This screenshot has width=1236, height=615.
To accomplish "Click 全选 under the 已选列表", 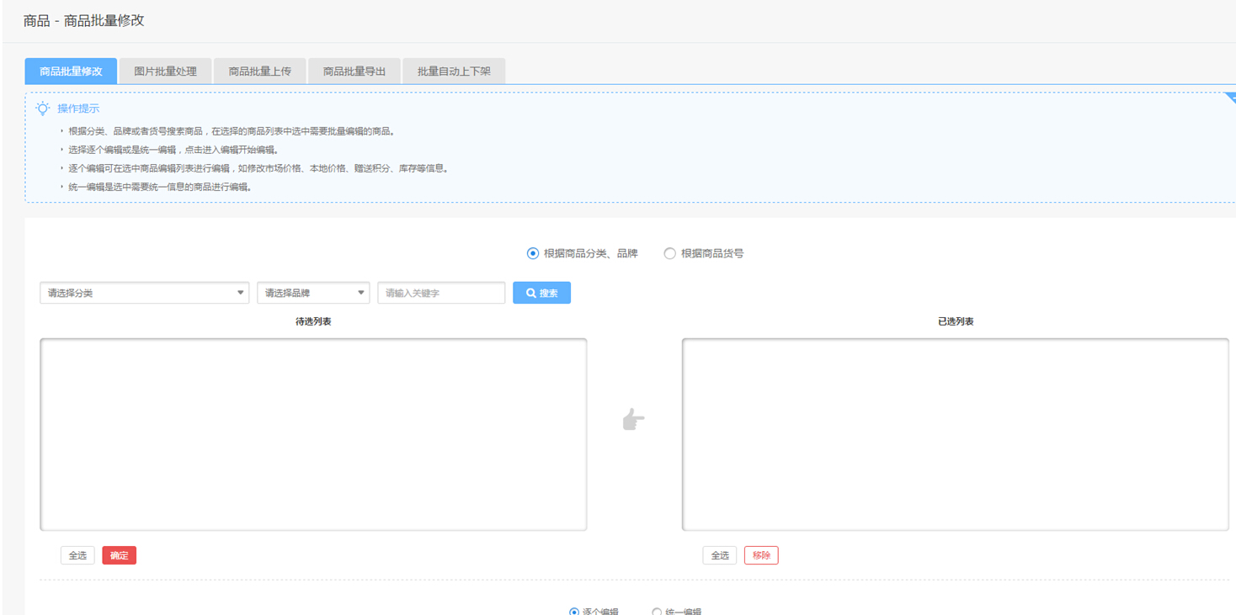I will (720, 555).
